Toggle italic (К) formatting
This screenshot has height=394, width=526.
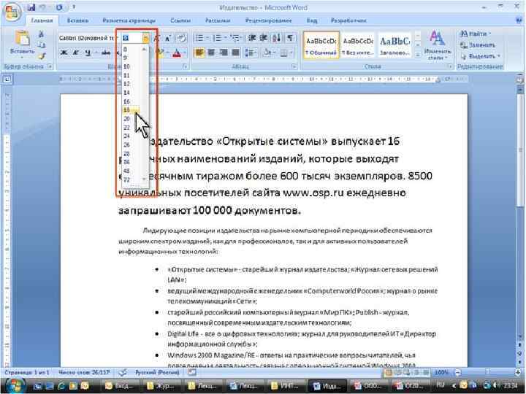[x=76, y=53]
